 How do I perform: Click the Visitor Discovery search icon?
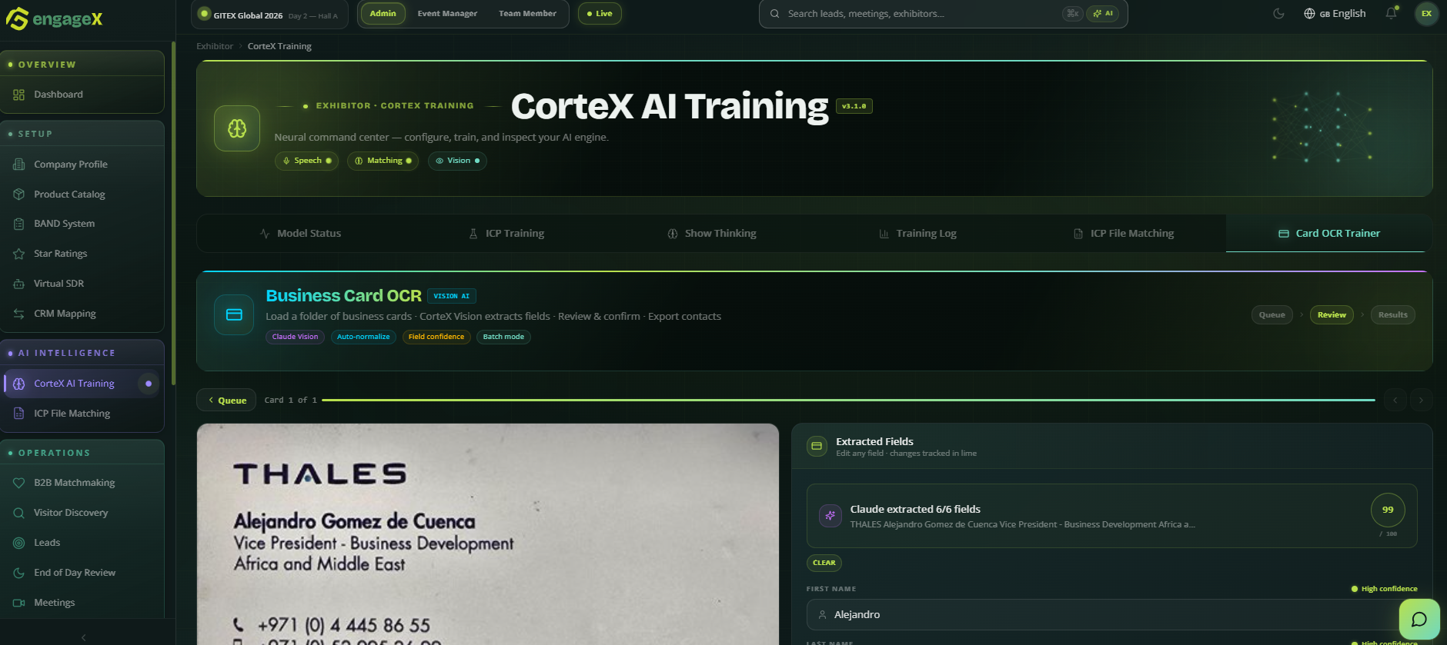click(18, 513)
